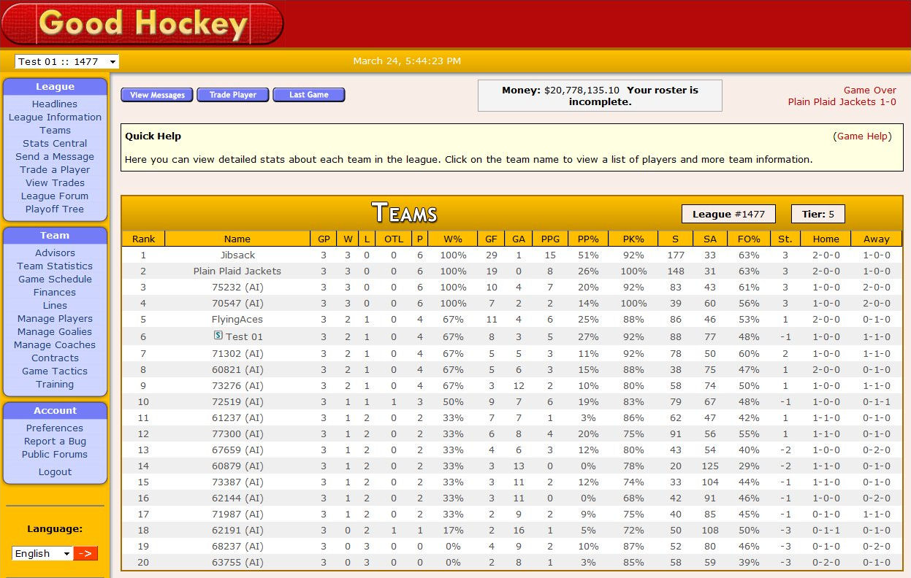Click the Good Hockey logo

click(142, 24)
